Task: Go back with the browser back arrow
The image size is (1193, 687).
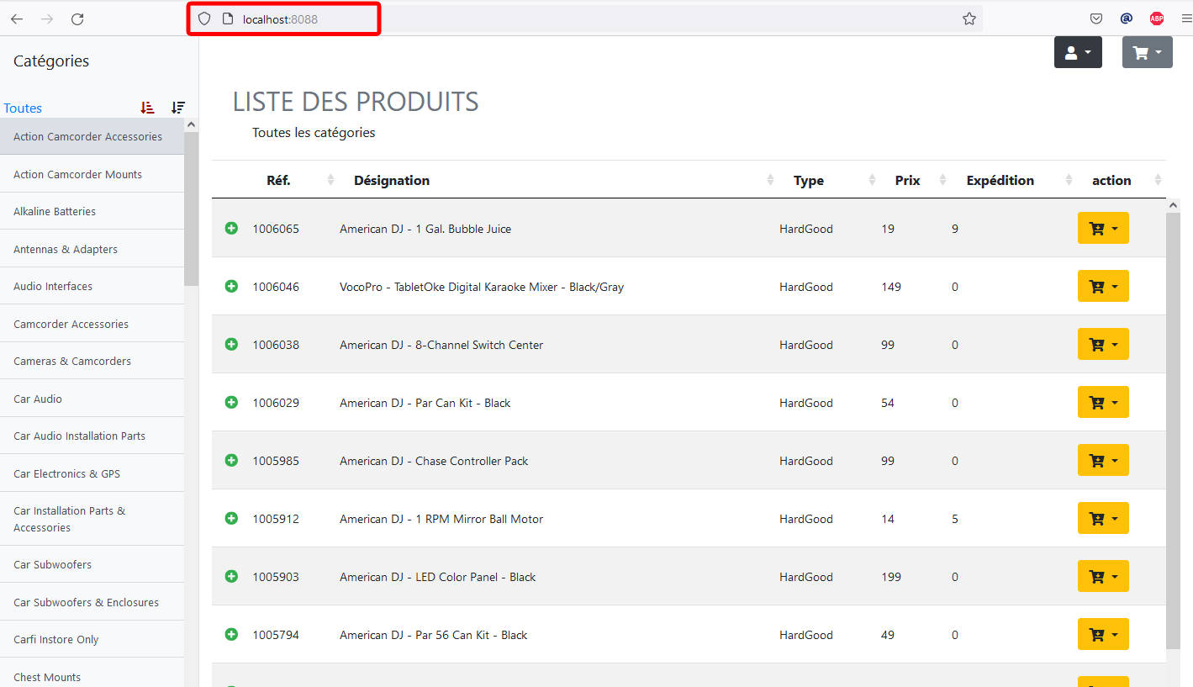Action: click(17, 18)
